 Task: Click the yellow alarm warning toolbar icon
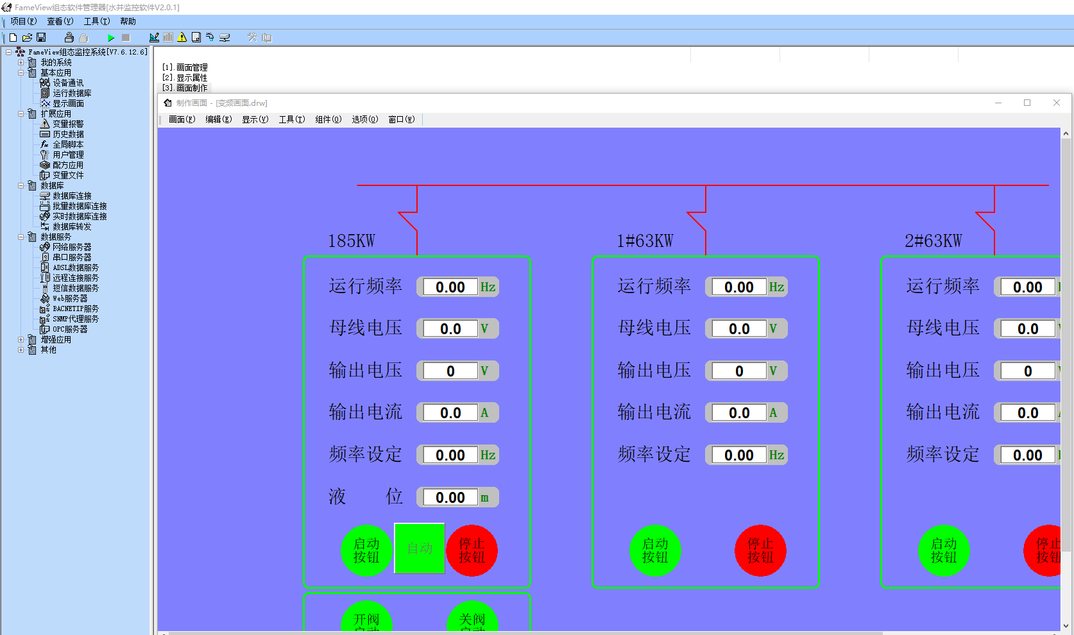click(182, 38)
